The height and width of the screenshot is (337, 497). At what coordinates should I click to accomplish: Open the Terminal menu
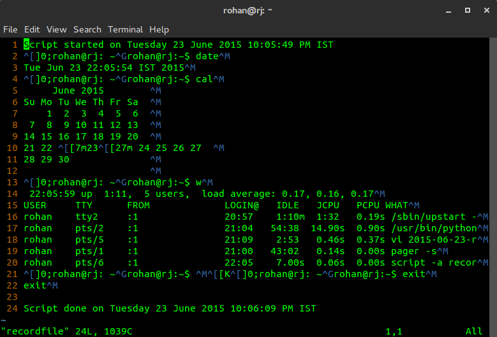[x=125, y=29]
